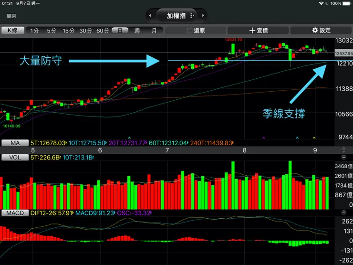The height and width of the screenshot is (265, 353).
Task: Tap MACD9:91.23 value
Action: (x=95, y=213)
